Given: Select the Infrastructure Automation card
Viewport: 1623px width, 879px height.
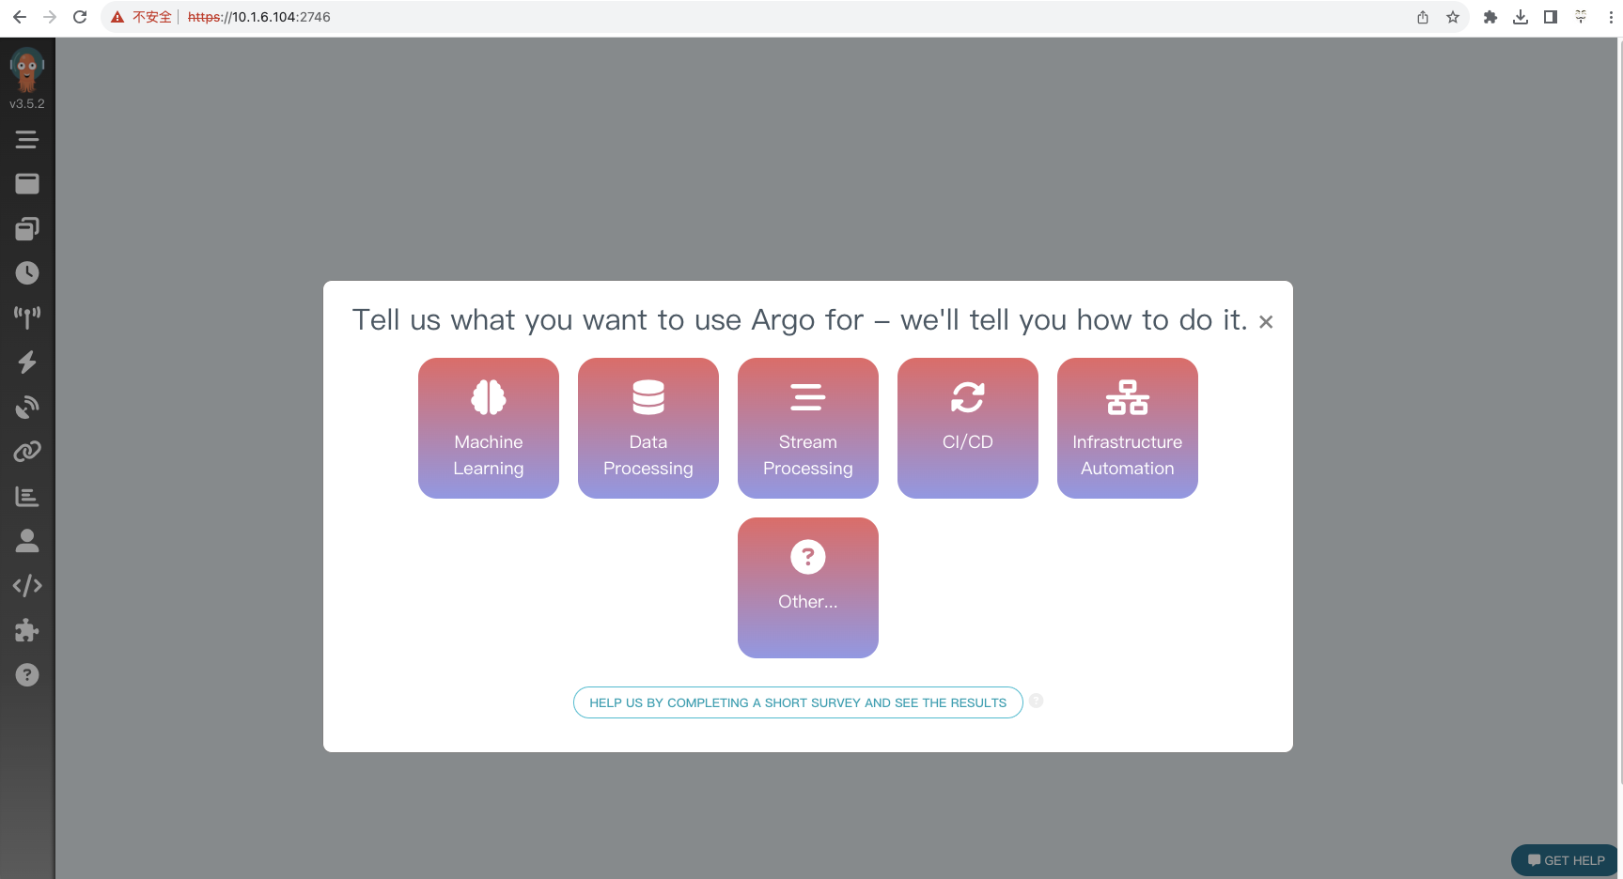Looking at the screenshot, I should click(x=1128, y=428).
